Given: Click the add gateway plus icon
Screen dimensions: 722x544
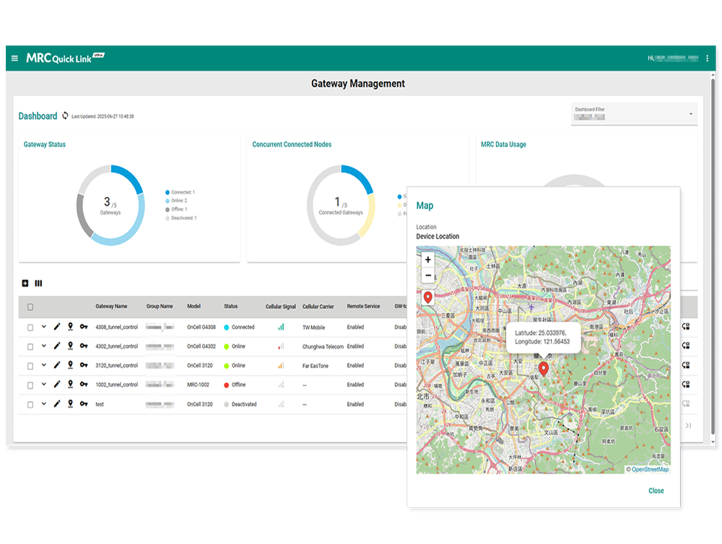Looking at the screenshot, I should [25, 284].
